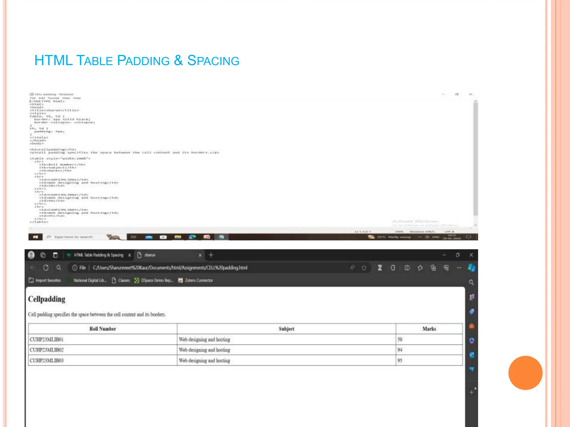Click the search icon beside the address bar

(59, 267)
